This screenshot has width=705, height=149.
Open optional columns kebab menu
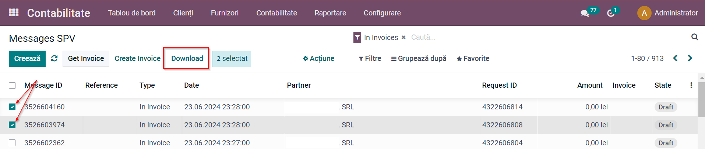(691, 85)
